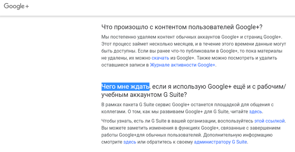This screenshot has height=152, width=295.
Task: Open the 'администратору G Suite' link
Action: click(x=220, y=142)
